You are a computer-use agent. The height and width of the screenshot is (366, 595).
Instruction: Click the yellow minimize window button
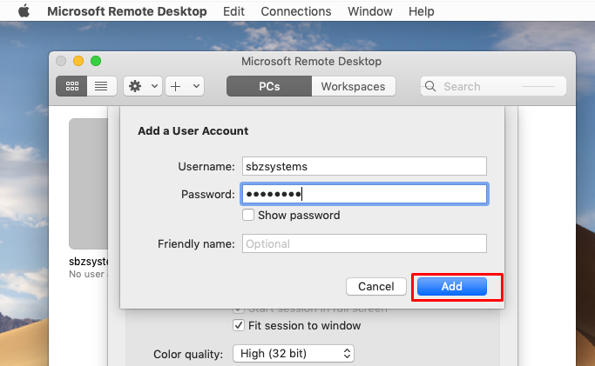click(78, 61)
